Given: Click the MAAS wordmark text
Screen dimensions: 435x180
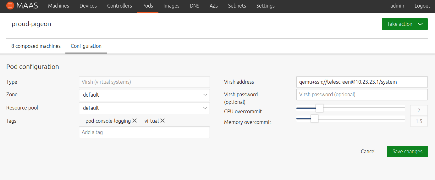Looking at the screenshot, I should [x=28, y=6].
